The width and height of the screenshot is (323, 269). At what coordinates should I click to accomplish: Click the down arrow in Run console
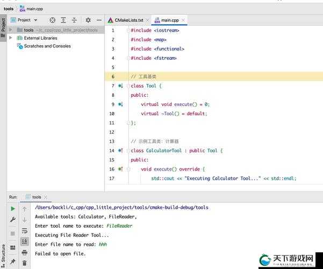point(25,220)
